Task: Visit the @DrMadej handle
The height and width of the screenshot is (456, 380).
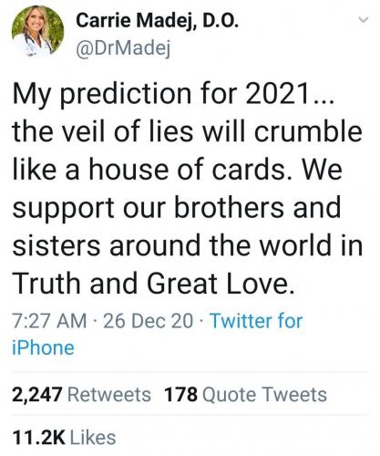Action: (x=123, y=47)
